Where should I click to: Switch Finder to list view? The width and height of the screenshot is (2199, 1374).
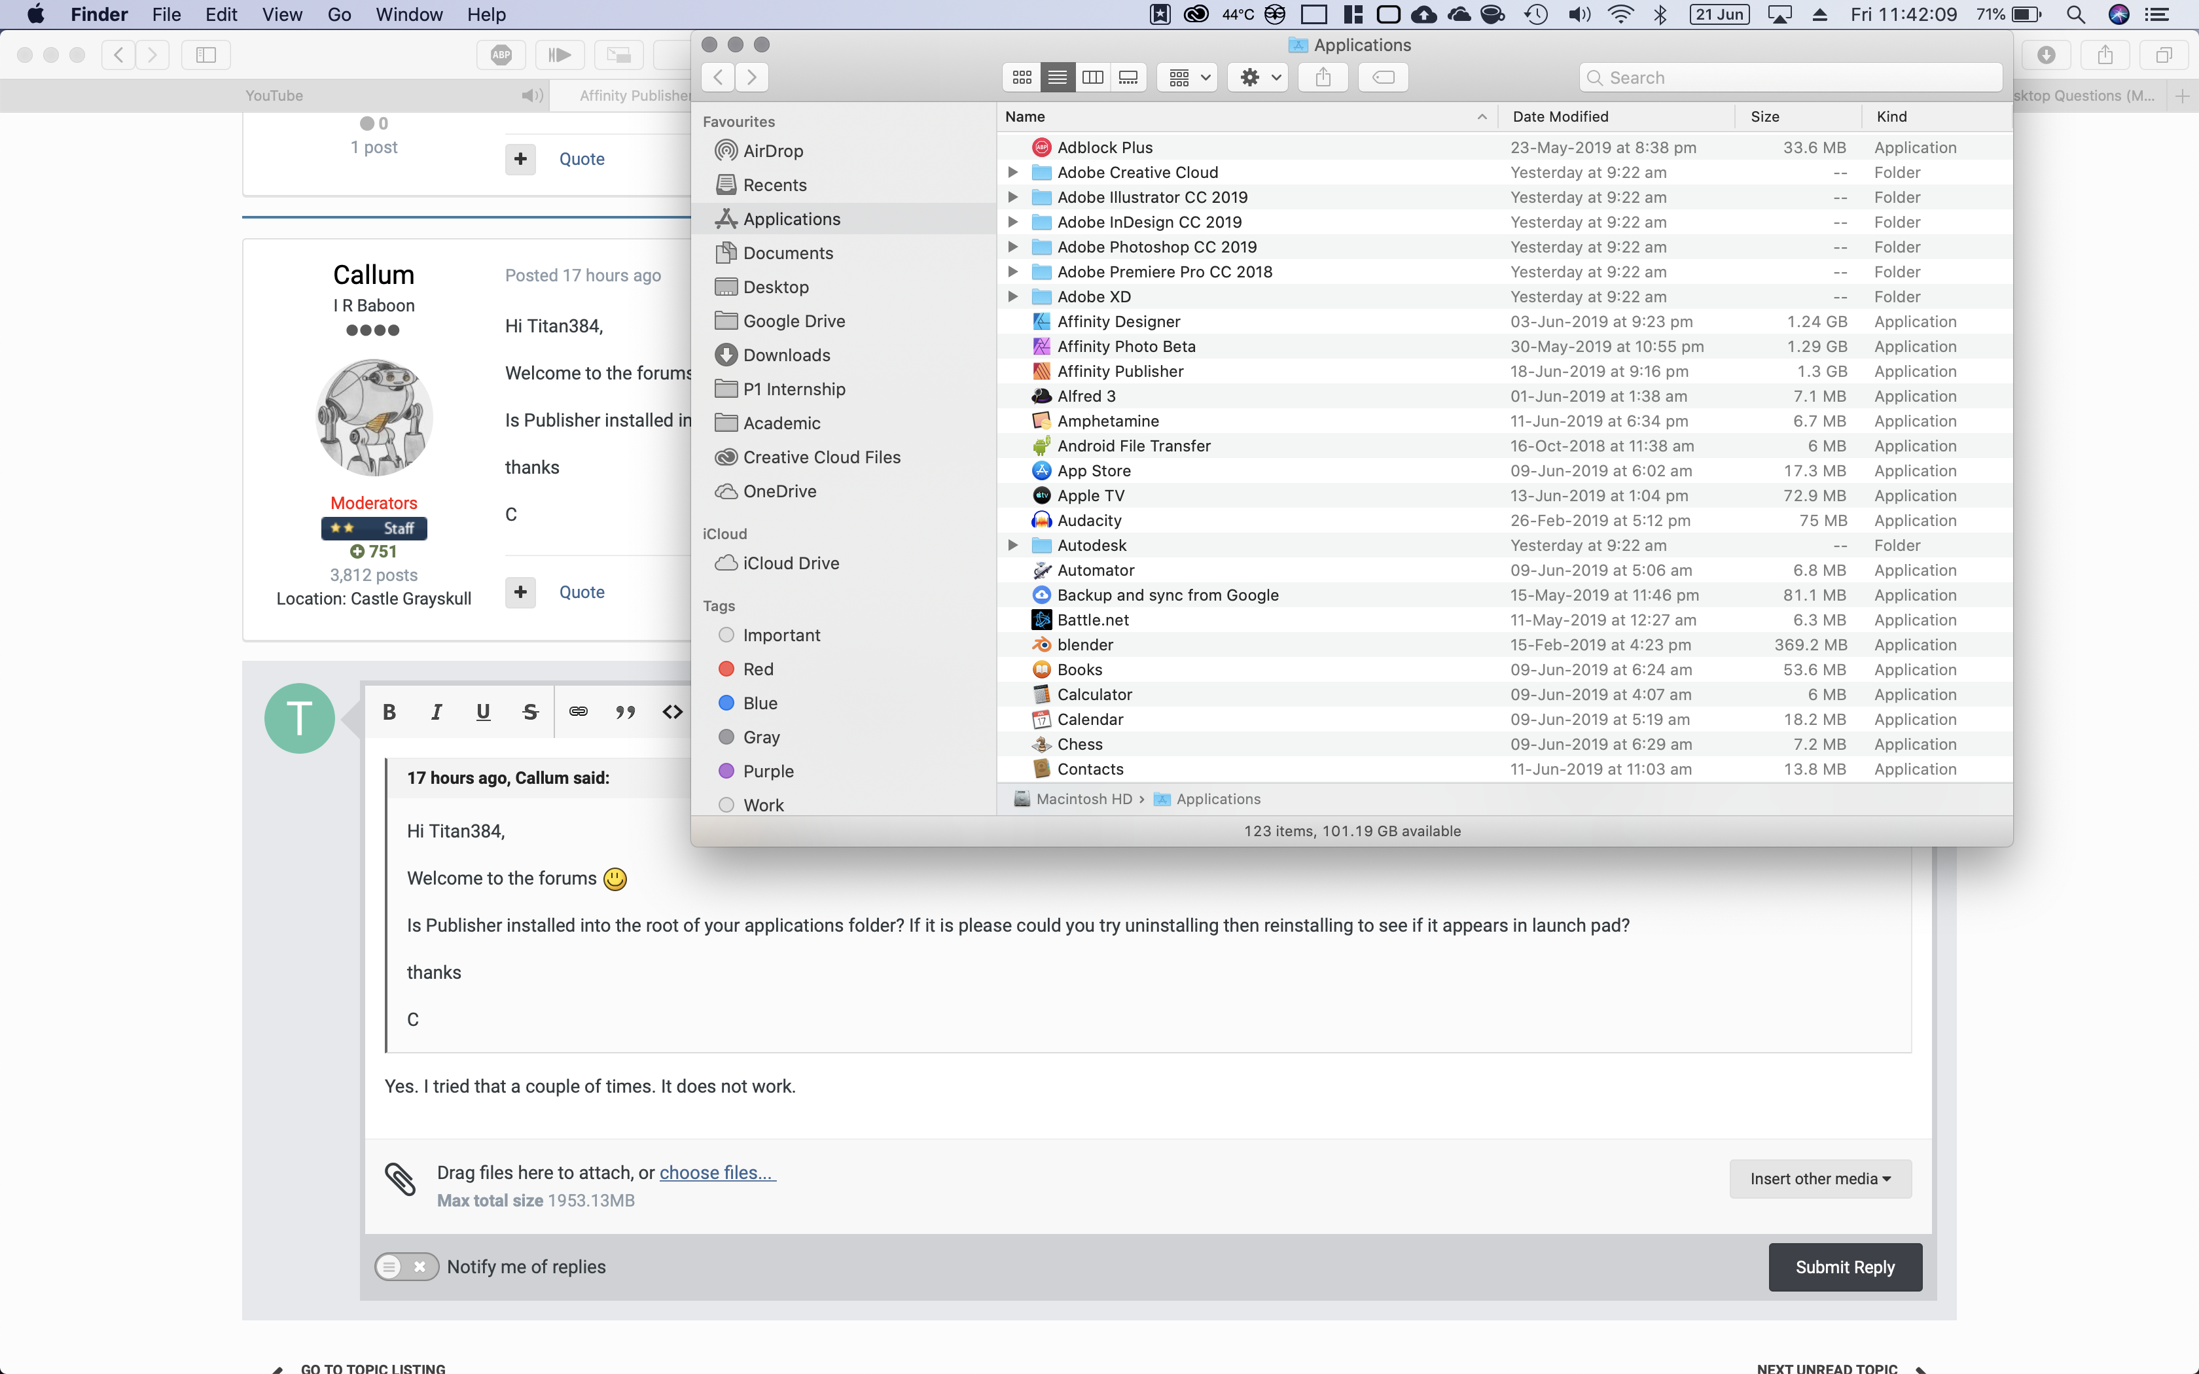[x=1057, y=77]
